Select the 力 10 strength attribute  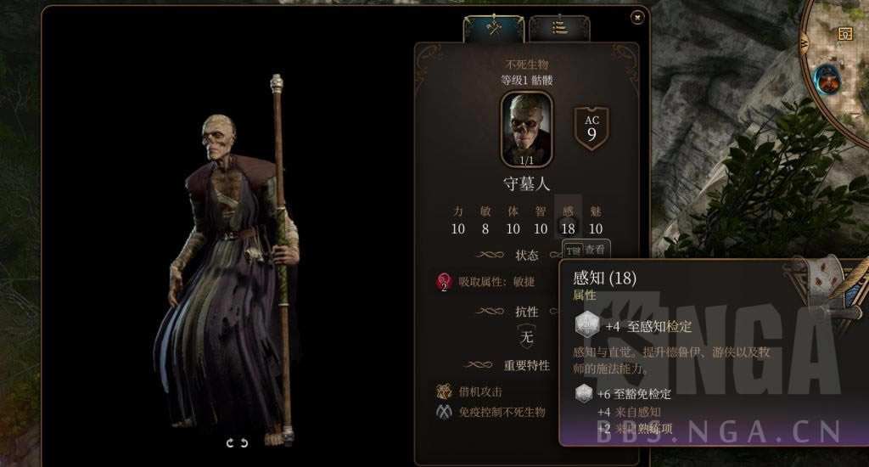click(x=457, y=221)
